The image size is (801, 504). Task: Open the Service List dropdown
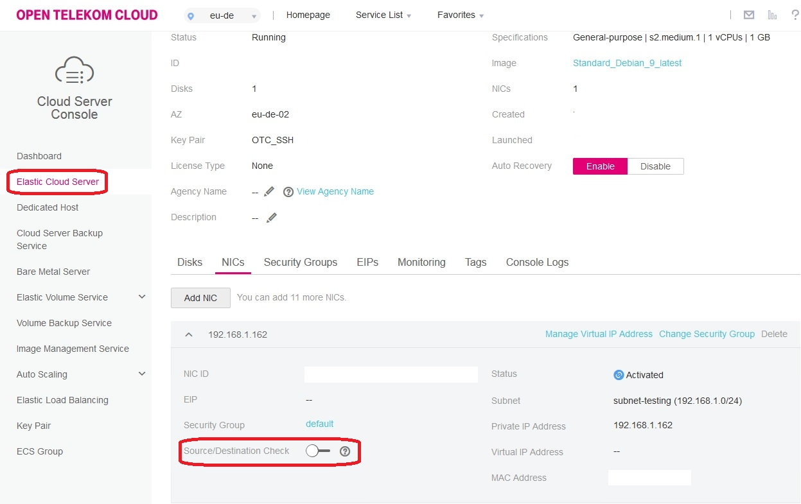(383, 15)
